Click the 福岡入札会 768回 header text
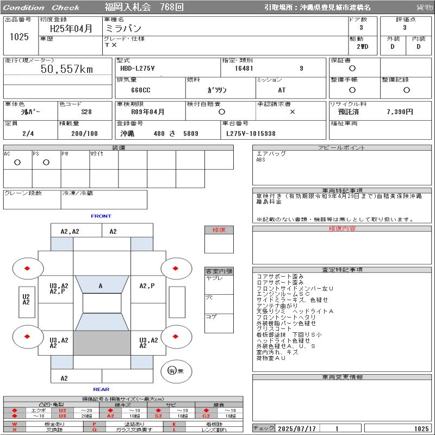Screen dimensions: 435x435 tap(144, 7)
